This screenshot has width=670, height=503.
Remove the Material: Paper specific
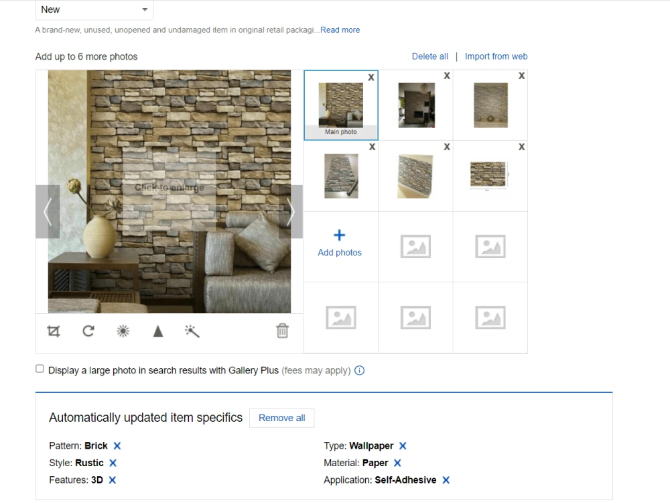(x=397, y=463)
